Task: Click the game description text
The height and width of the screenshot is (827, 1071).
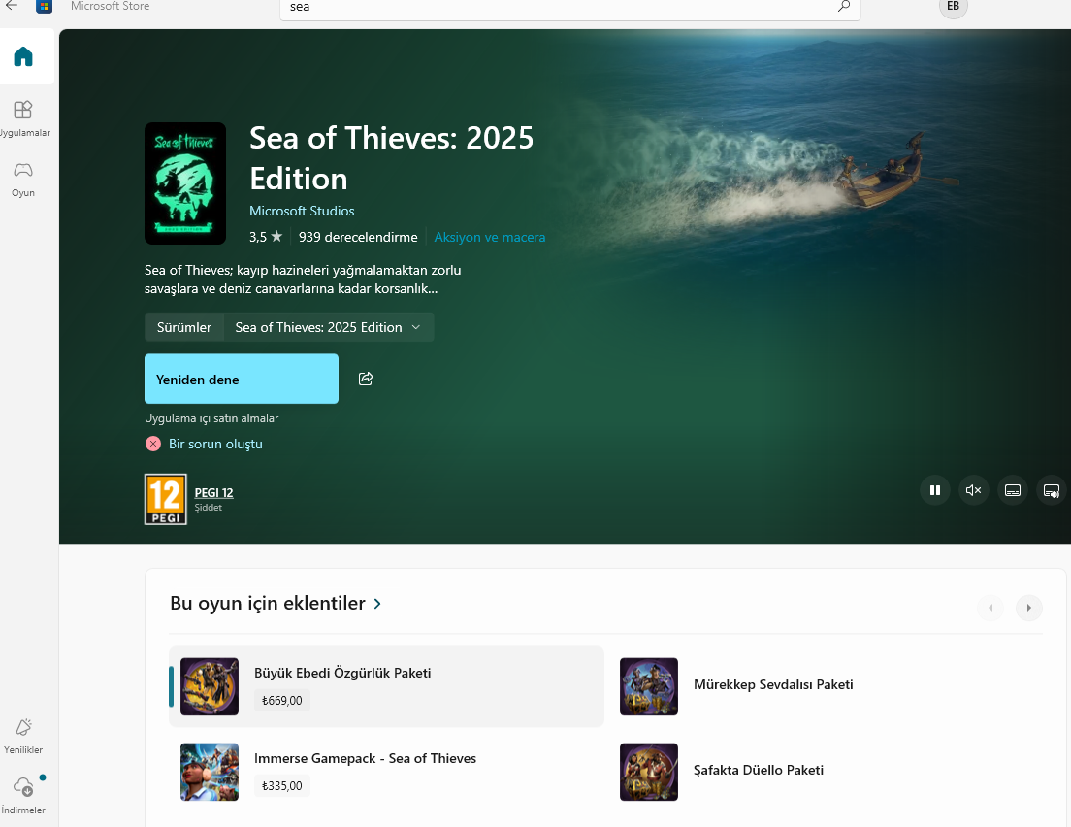Action: coord(303,280)
